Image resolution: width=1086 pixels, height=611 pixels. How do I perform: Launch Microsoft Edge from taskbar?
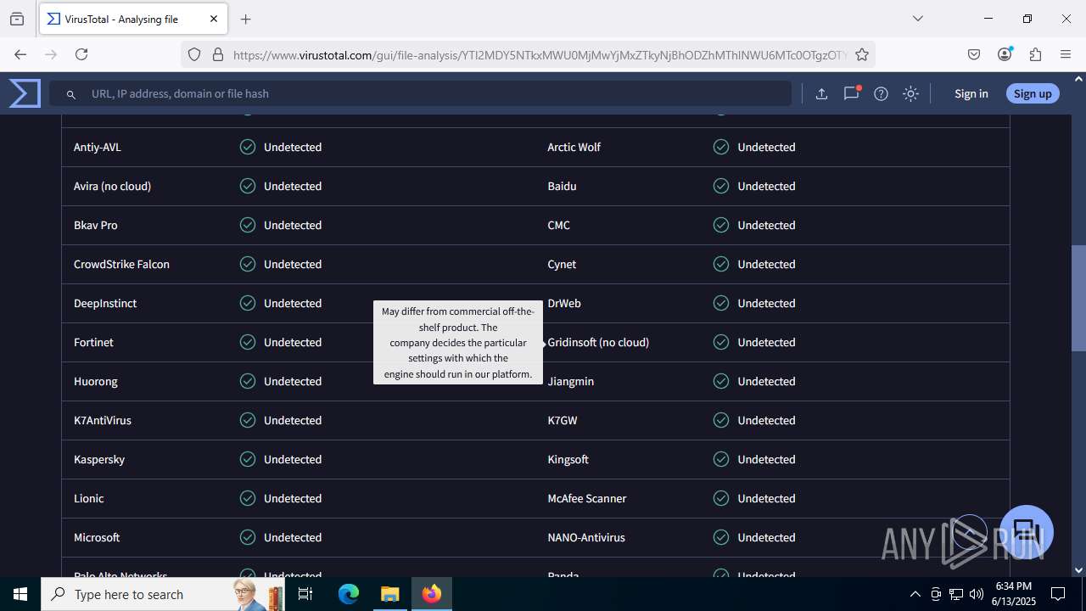click(x=349, y=594)
